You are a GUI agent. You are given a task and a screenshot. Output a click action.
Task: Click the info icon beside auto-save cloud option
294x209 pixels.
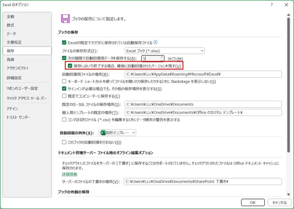[155, 42]
